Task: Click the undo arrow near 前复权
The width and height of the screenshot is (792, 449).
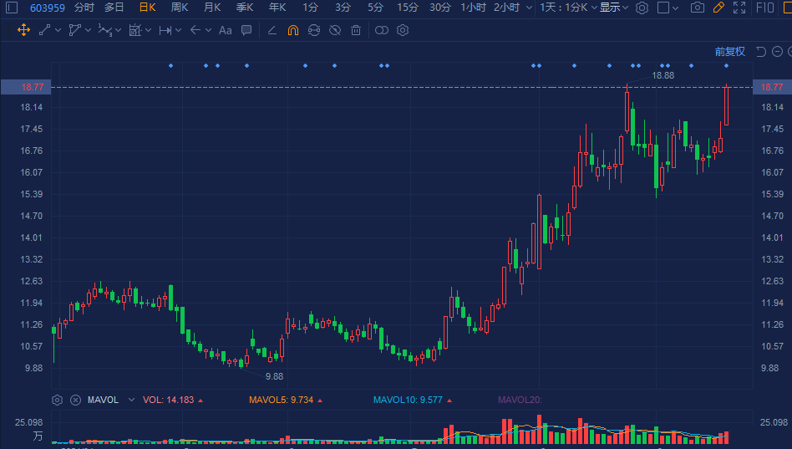Action: point(761,52)
